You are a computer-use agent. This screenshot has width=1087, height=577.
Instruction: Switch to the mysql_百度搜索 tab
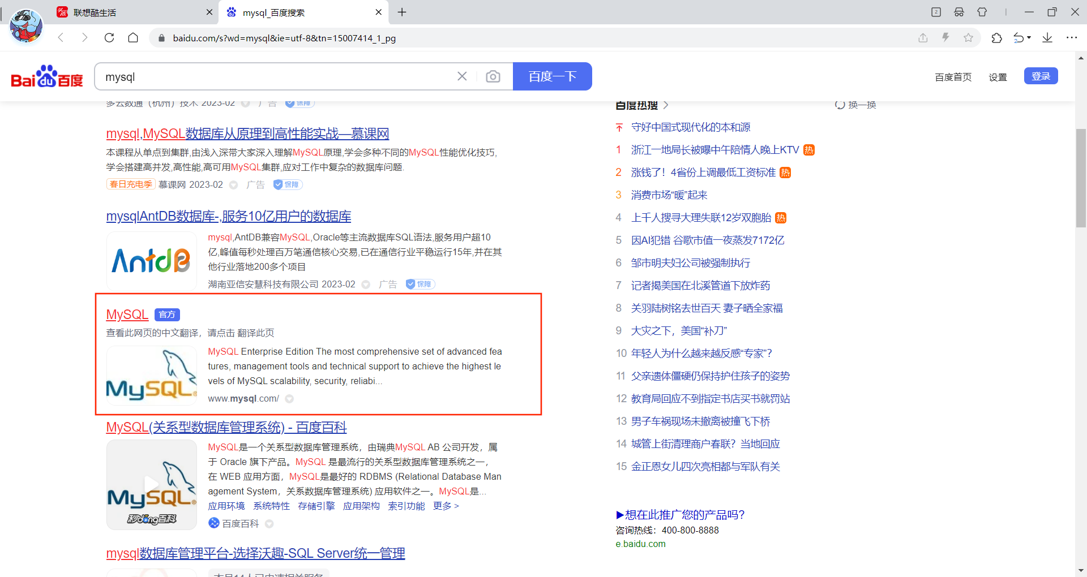304,12
